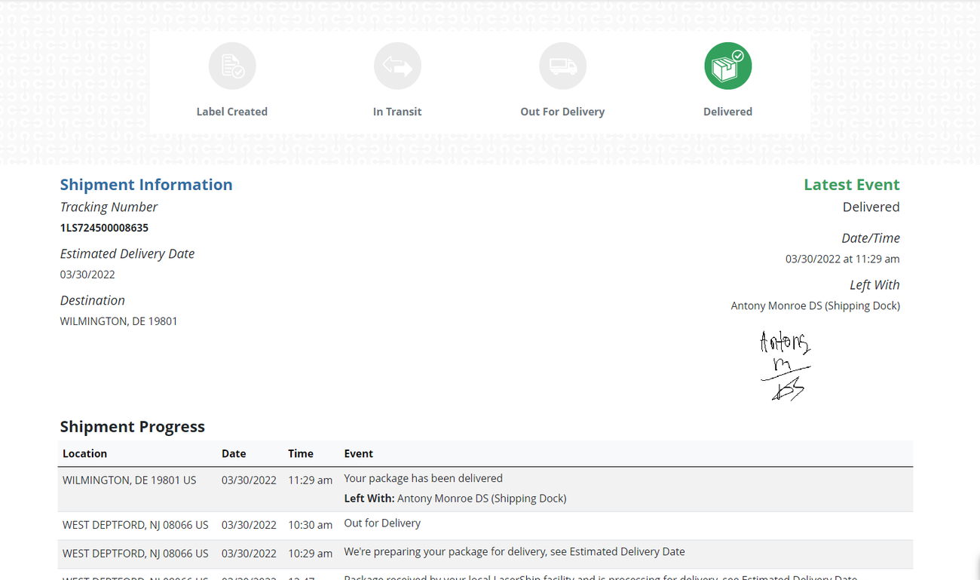Click the Latest Event heading
The height and width of the screenshot is (580, 980).
(x=852, y=185)
